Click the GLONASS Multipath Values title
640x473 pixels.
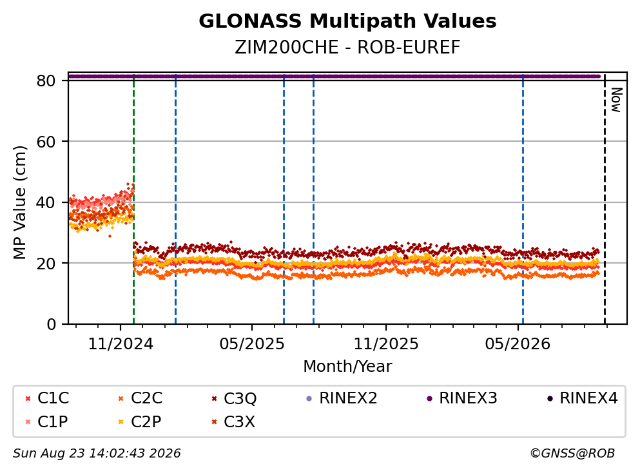point(347,21)
